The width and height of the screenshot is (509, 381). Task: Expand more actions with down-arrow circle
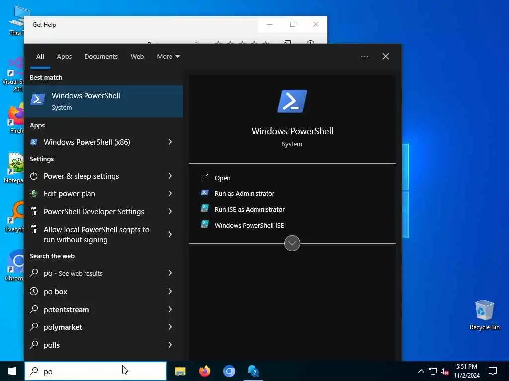point(292,243)
